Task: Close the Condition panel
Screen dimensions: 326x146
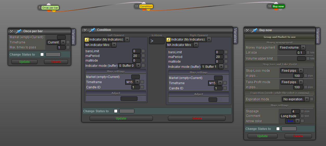Action: click(x=85, y=30)
